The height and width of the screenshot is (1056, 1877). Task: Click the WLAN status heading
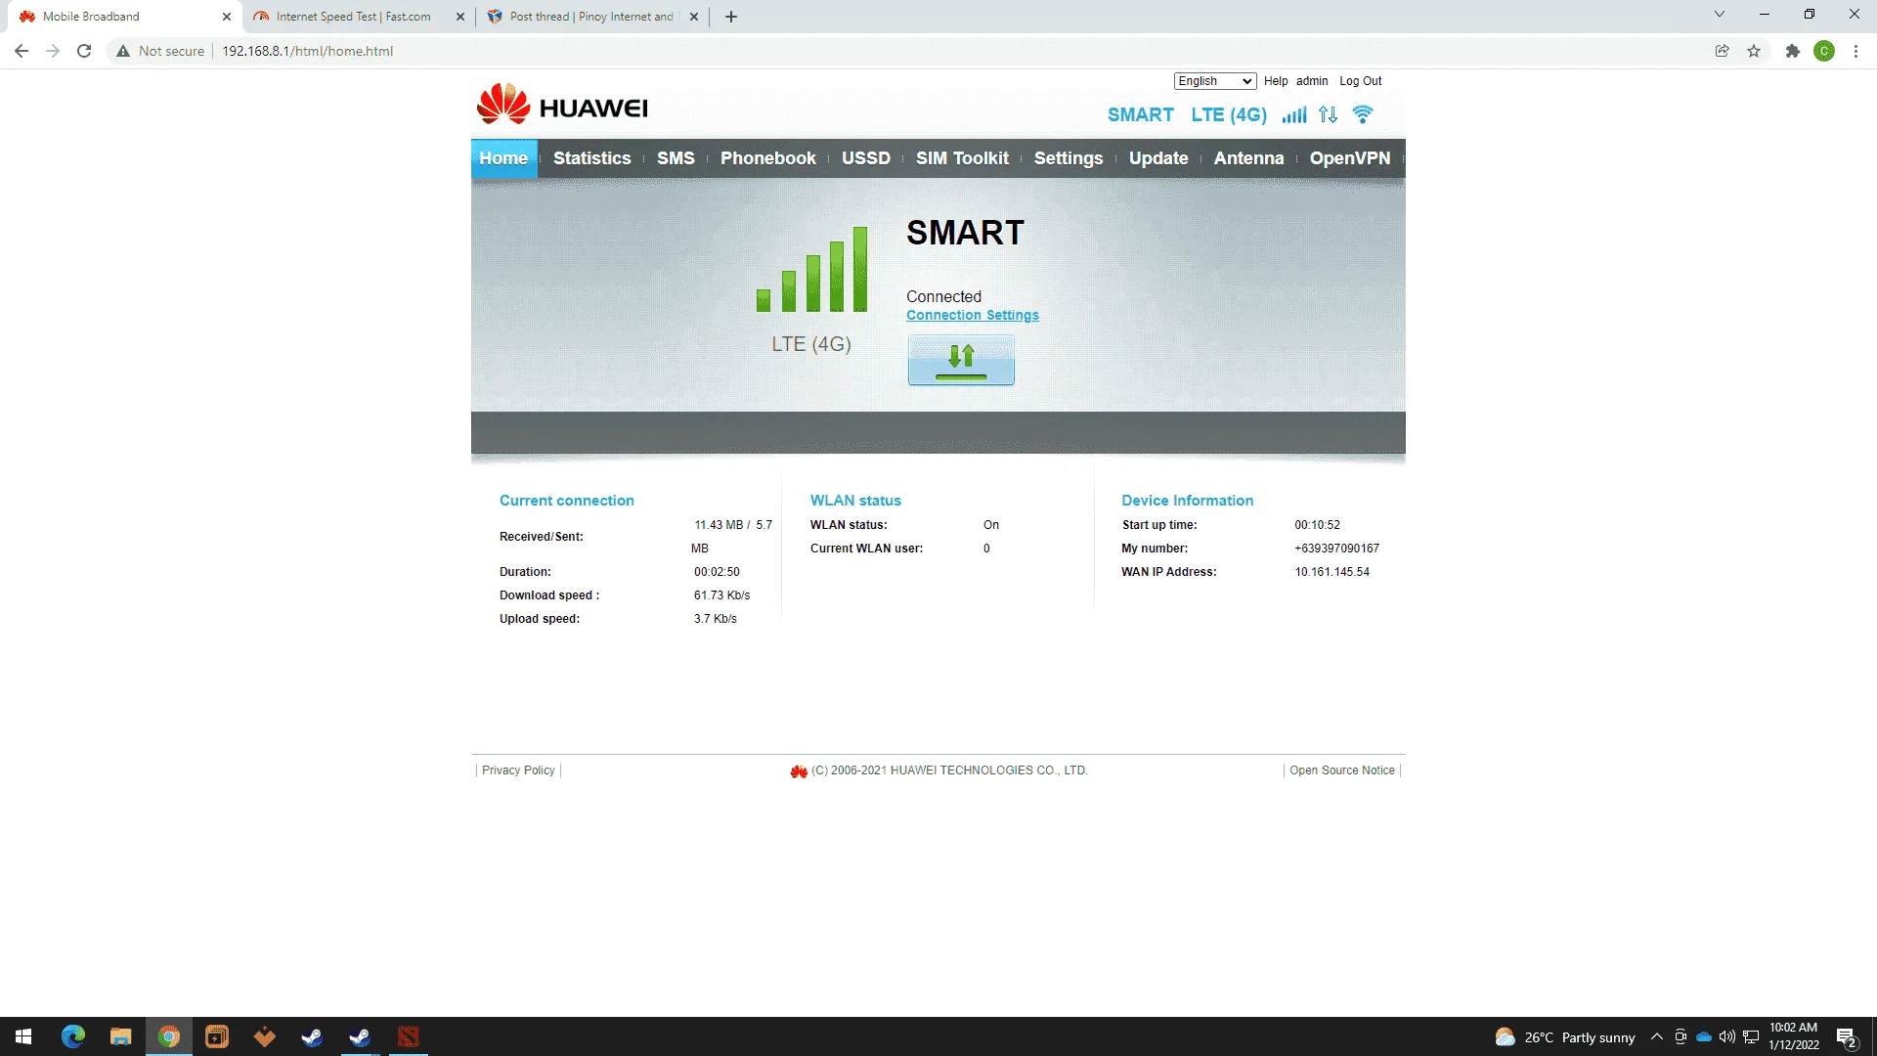pos(855,501)
